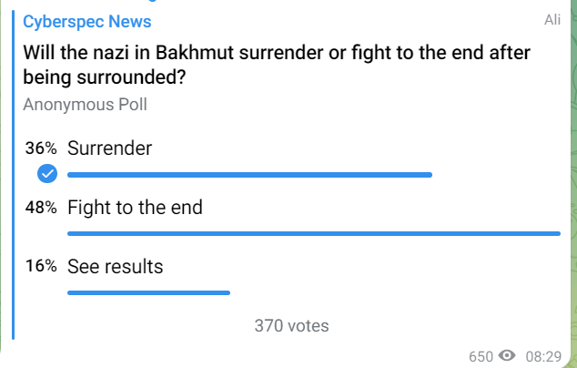Viewport: 577px width, 368px height.
Task: Click the 370 votes count
Action: [291, 325]
